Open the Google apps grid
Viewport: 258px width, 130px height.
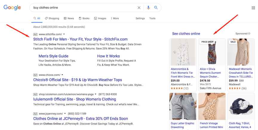pos(253,8)
